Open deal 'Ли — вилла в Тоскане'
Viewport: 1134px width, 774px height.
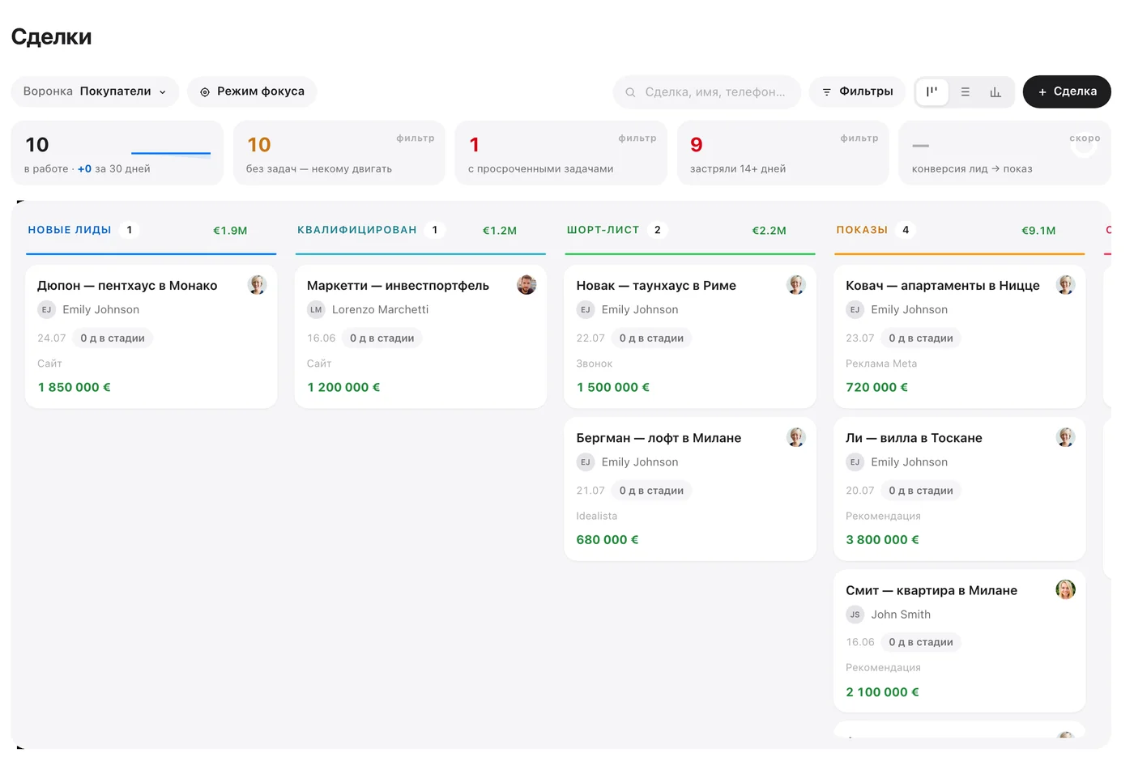914,438
